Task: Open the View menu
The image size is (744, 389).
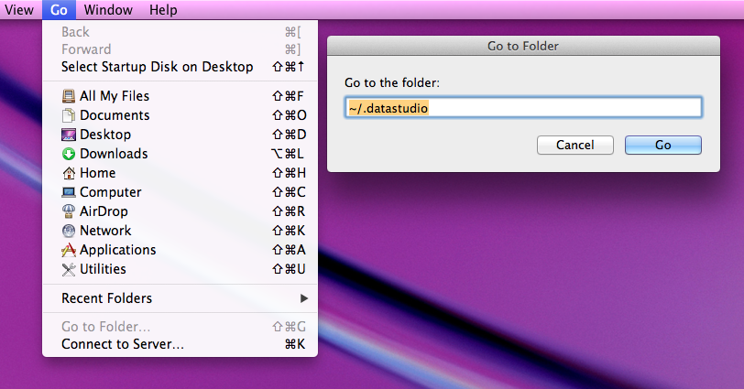Action: (19, 9)
